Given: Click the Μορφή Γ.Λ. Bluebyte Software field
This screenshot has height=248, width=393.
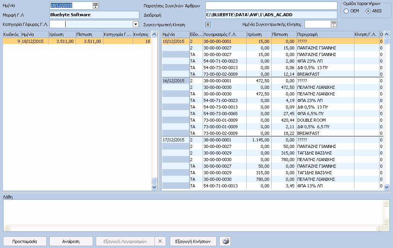Looking at the screenshot, I should point(94,15).
